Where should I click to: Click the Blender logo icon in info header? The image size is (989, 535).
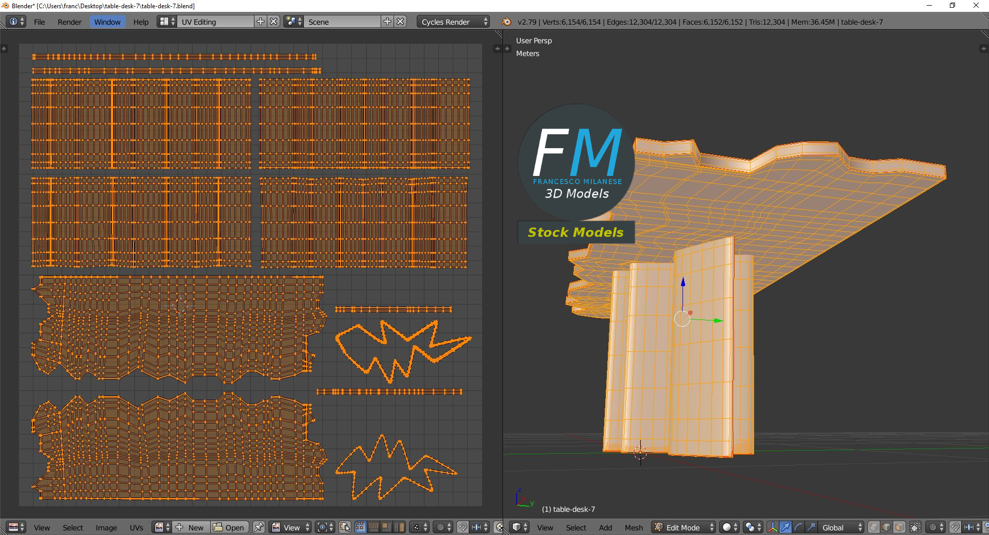click(x=506, y=22)
